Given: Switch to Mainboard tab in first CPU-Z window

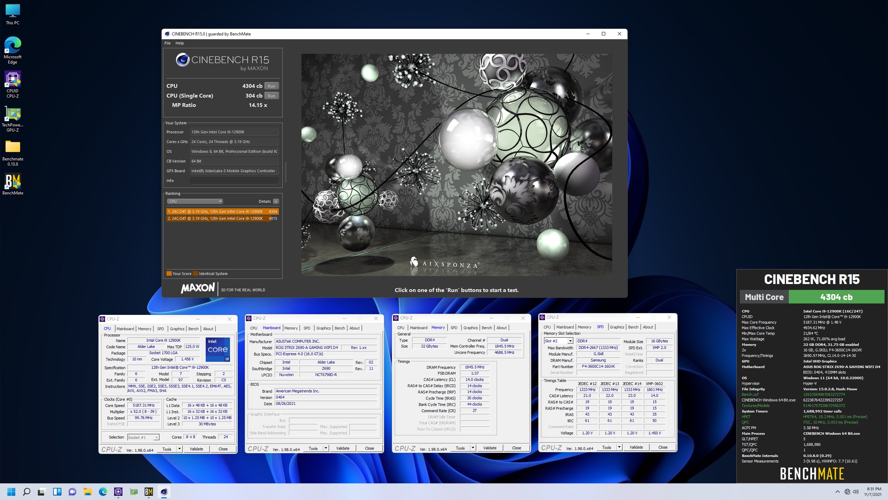Looking at the screenshot, I should tap(125, 329).
